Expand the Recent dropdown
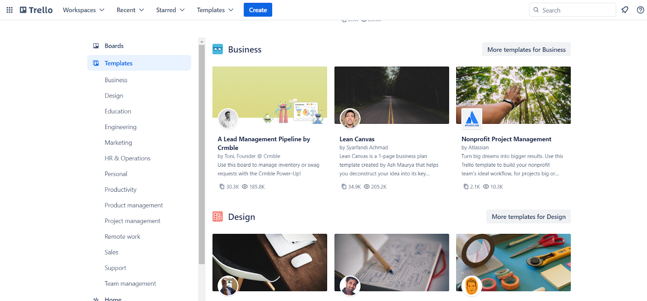The width and height of the screenshot is (647, 301). (130, 10)
